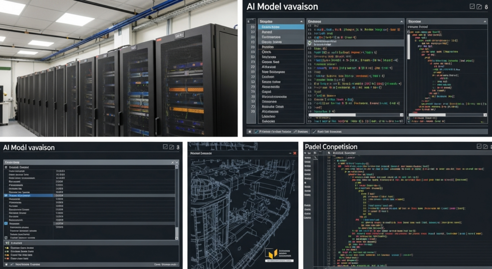Collapse the Stepdoe list panel arrow
492x269 pixels.
[301, 21]
